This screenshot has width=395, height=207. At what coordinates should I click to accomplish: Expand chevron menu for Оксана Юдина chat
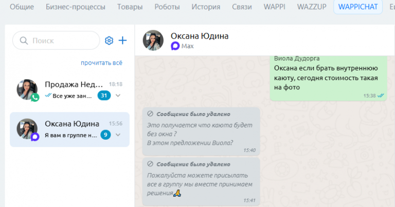click(118, 135)
